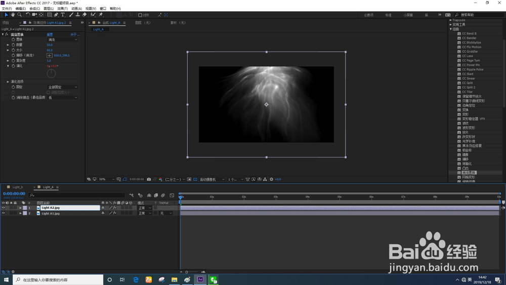Click the show channel RGB icon
This screenshot has height=285, width=506.
[x=160, y=179]
